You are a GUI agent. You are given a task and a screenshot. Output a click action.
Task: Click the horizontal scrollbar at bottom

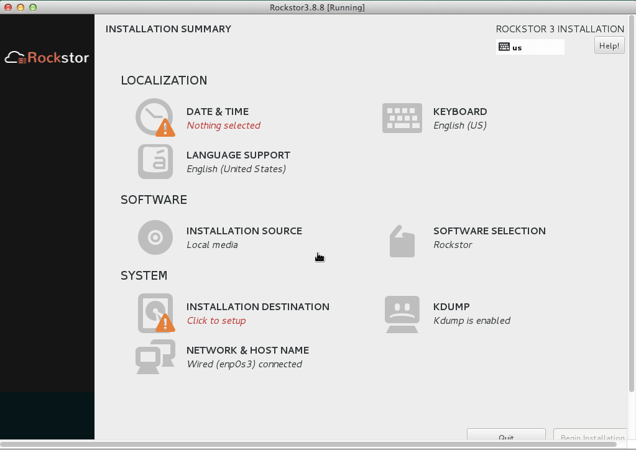tap(308, 445)
